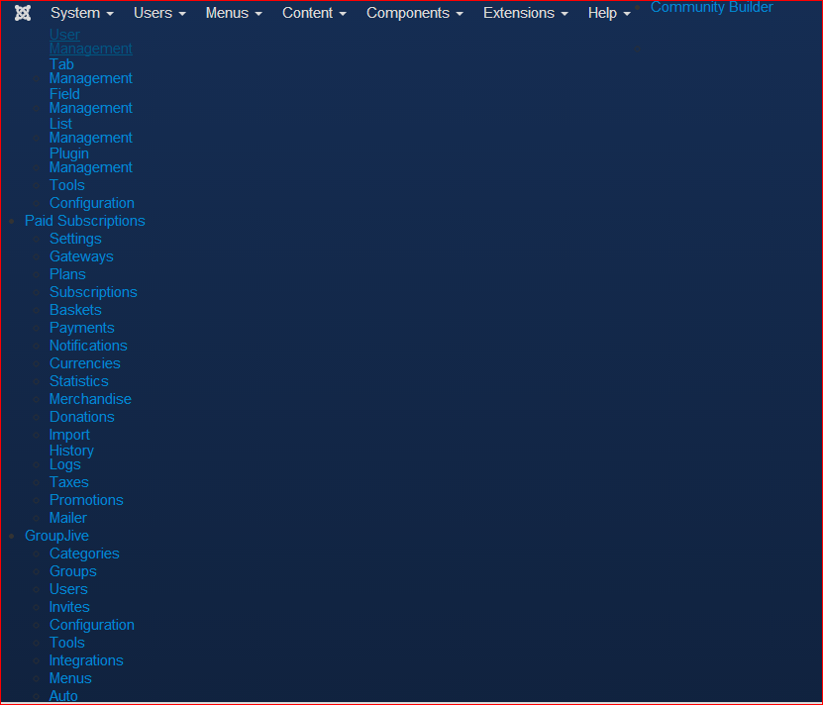View the Payments page
Image resolution: width=823 pixels, height=705 pixels.
click(82, 328)
